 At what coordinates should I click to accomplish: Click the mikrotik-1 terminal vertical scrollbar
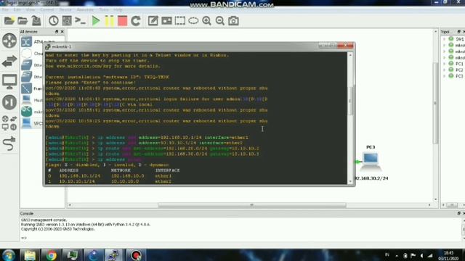(350, 101)
